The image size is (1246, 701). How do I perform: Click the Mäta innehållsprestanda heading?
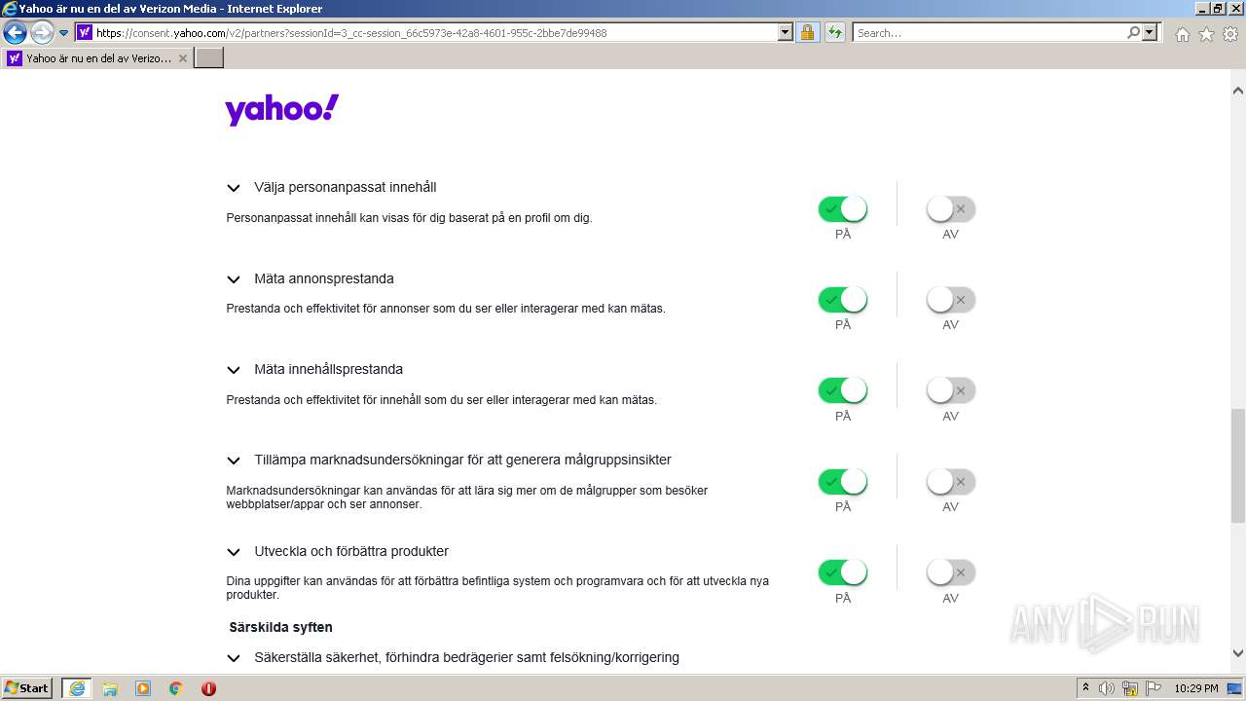(x=328, y=369)
